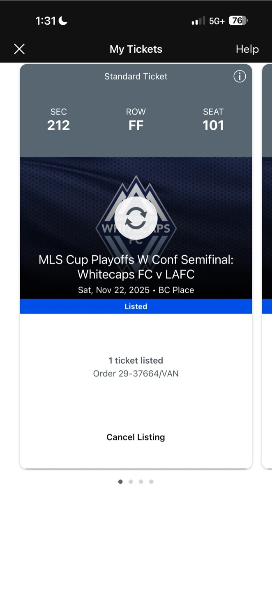Open the ticket info icon
Image resolution: width=272 pixels, height=593 pixels.
tap(240, 76)
